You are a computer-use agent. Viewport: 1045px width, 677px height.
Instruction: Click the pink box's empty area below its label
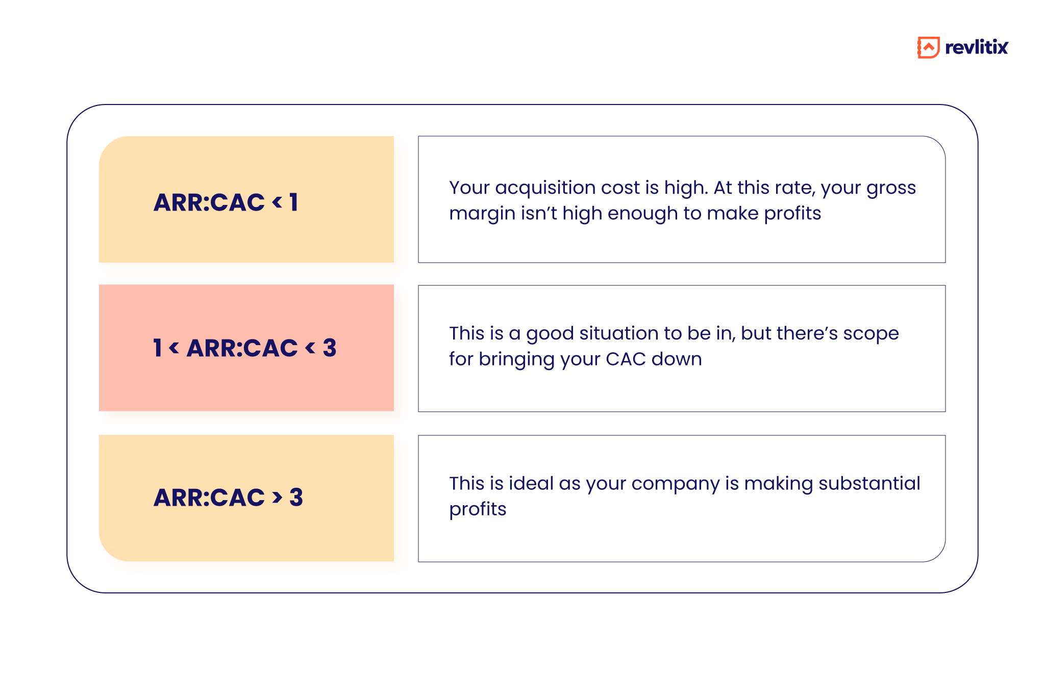pos(246,387)
